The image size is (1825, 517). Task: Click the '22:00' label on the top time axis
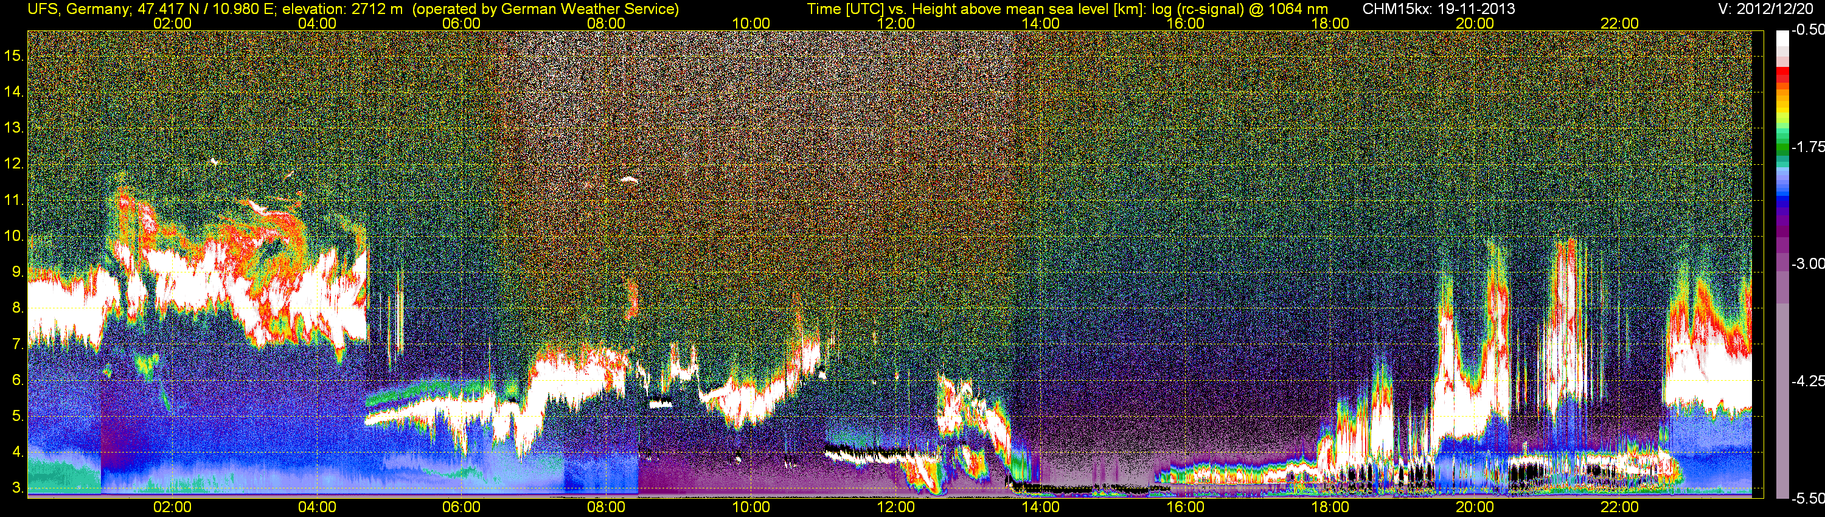[x=1619, y=23]
